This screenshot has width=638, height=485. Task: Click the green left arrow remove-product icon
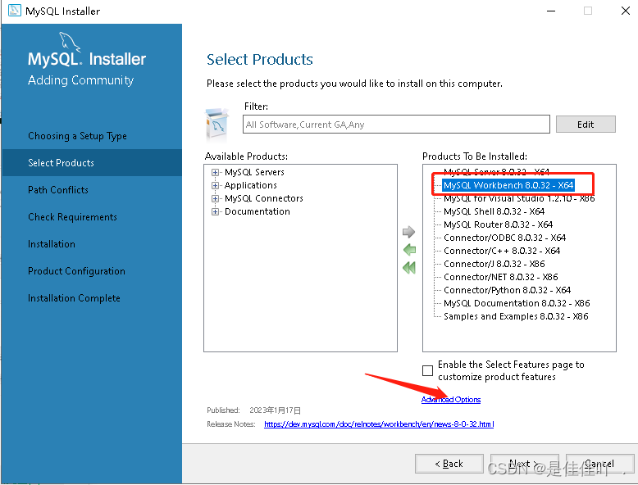(409, 249)
